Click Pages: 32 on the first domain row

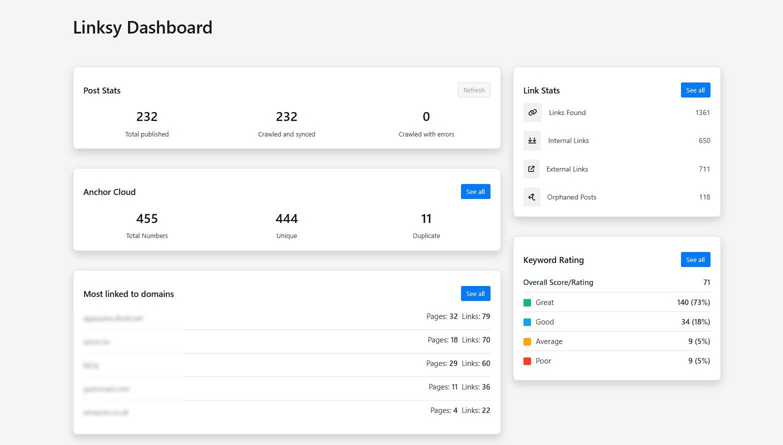click(x=442, y=316)
